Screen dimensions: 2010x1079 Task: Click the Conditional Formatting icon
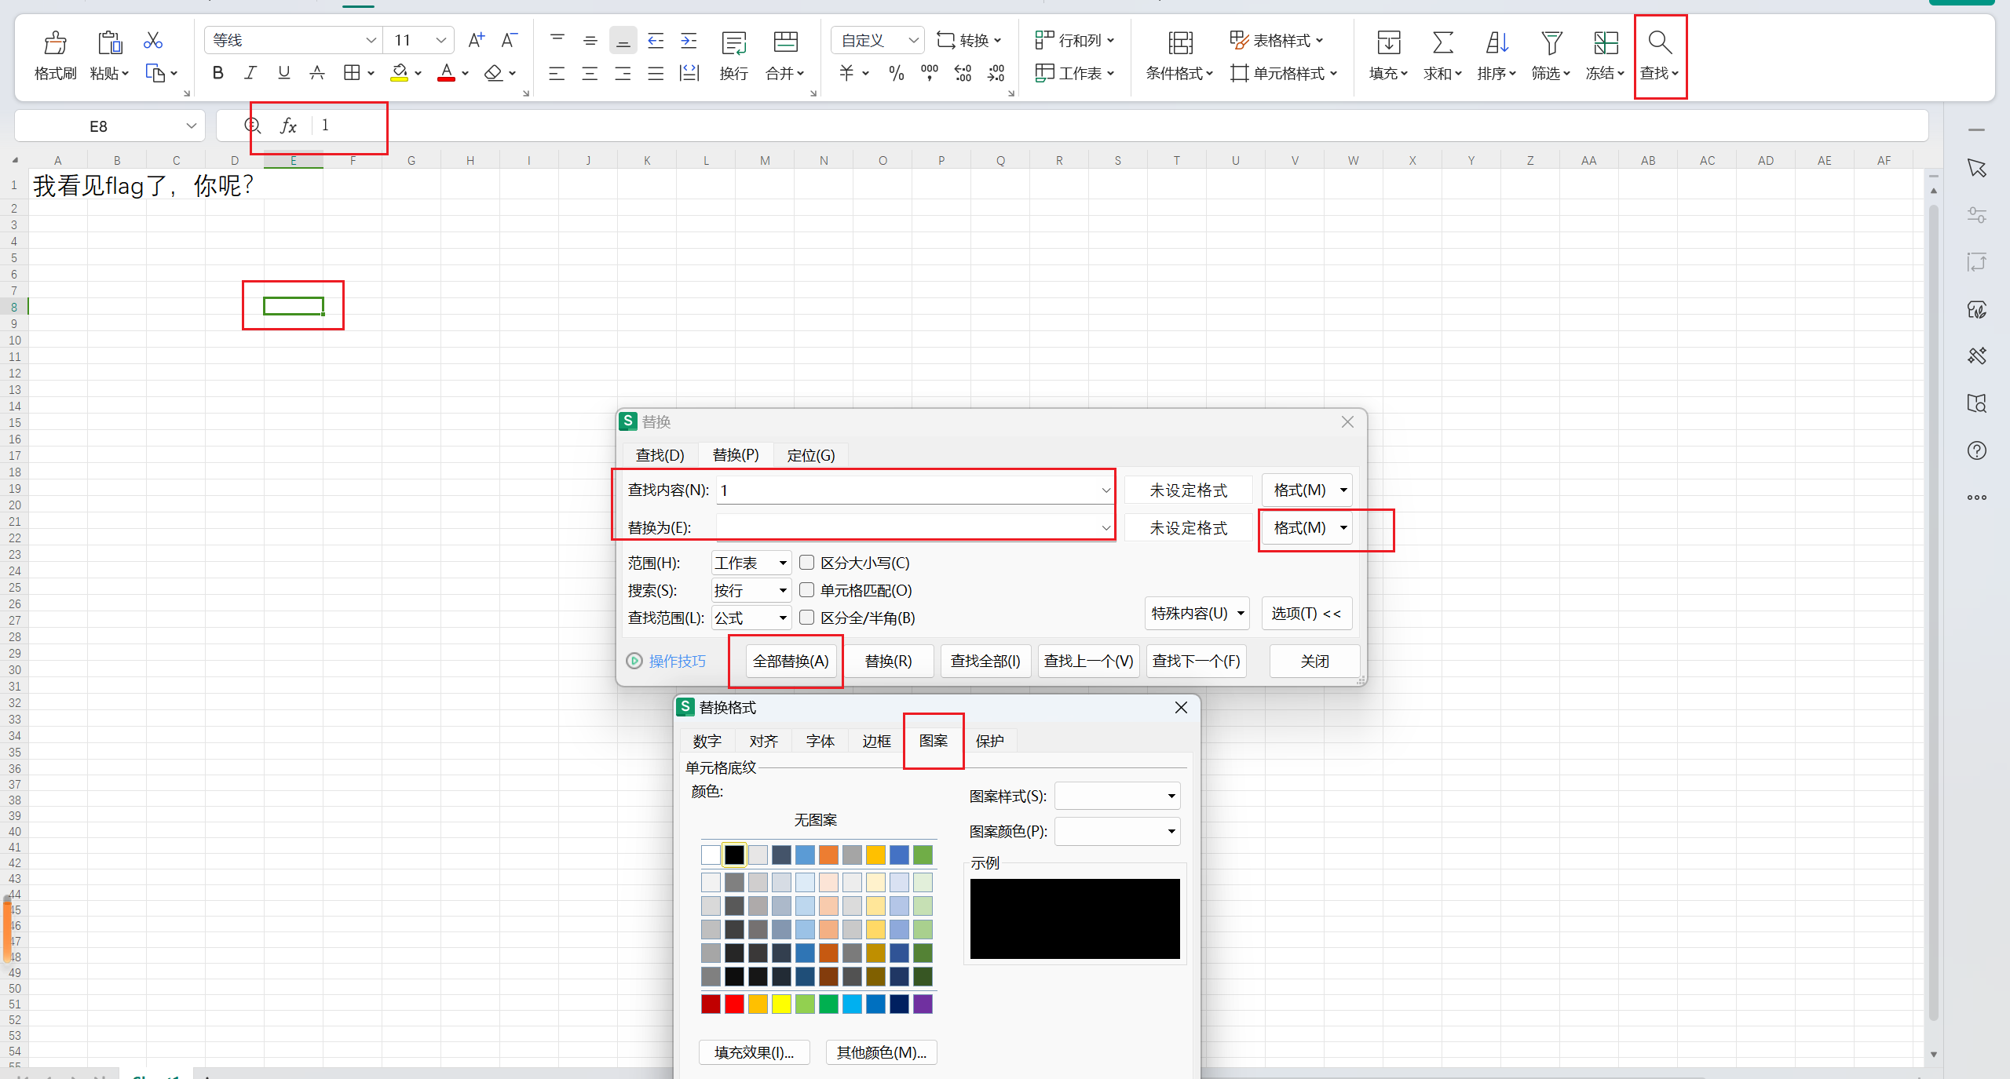[1180, 42]
